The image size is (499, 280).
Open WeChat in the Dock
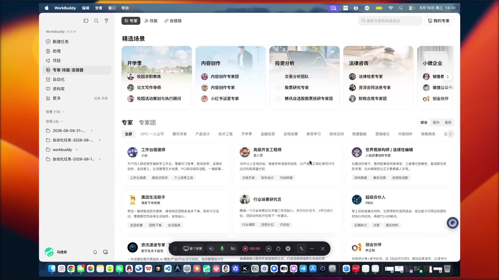point(119,269)
